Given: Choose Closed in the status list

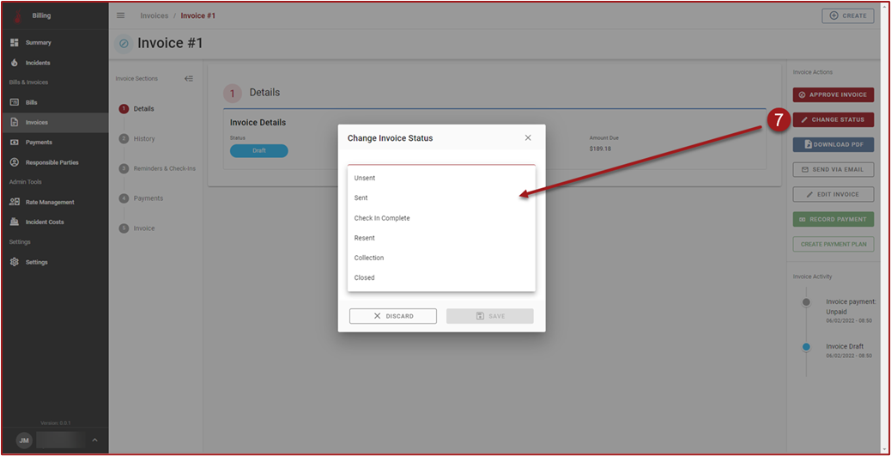Looking at the screenshot, I should [364, 278].
